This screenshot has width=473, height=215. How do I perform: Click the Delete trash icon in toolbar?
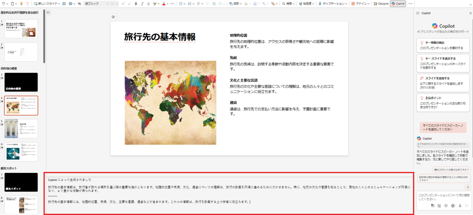click(x=28, y=4)
